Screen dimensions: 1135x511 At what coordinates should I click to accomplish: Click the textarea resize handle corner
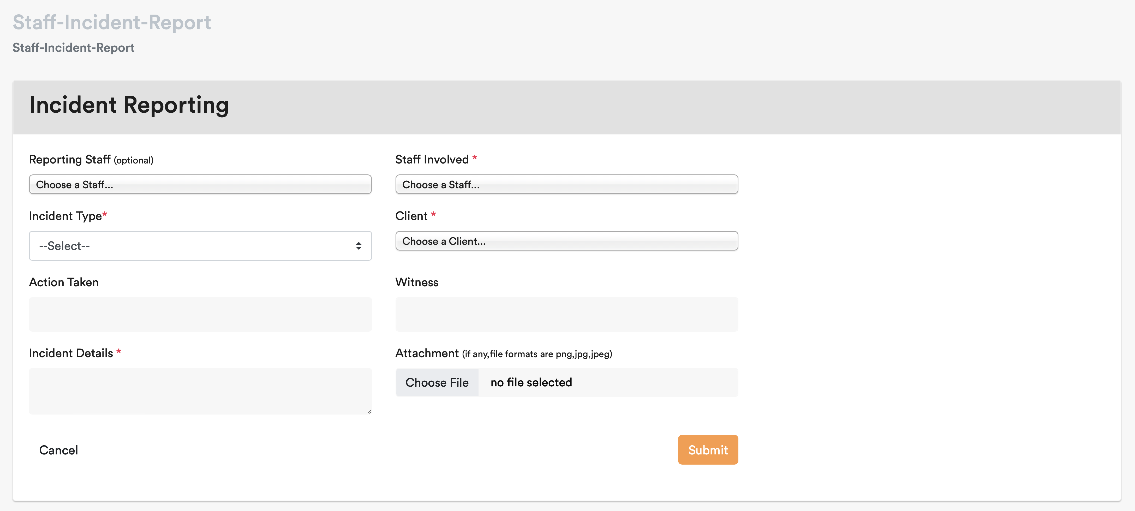pos(369,411)
